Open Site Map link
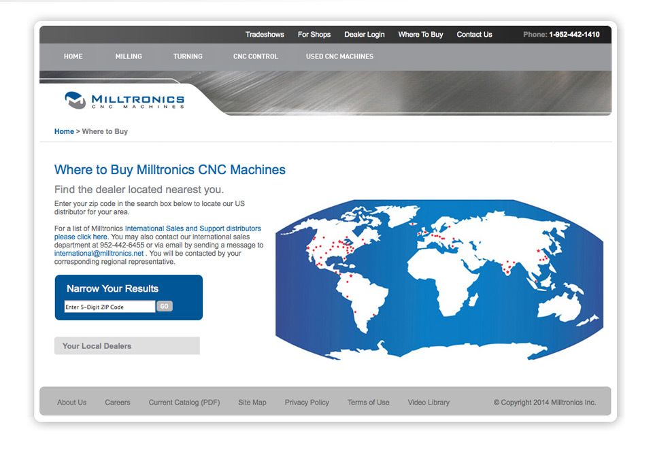The image size is (653, 476). 252,403
